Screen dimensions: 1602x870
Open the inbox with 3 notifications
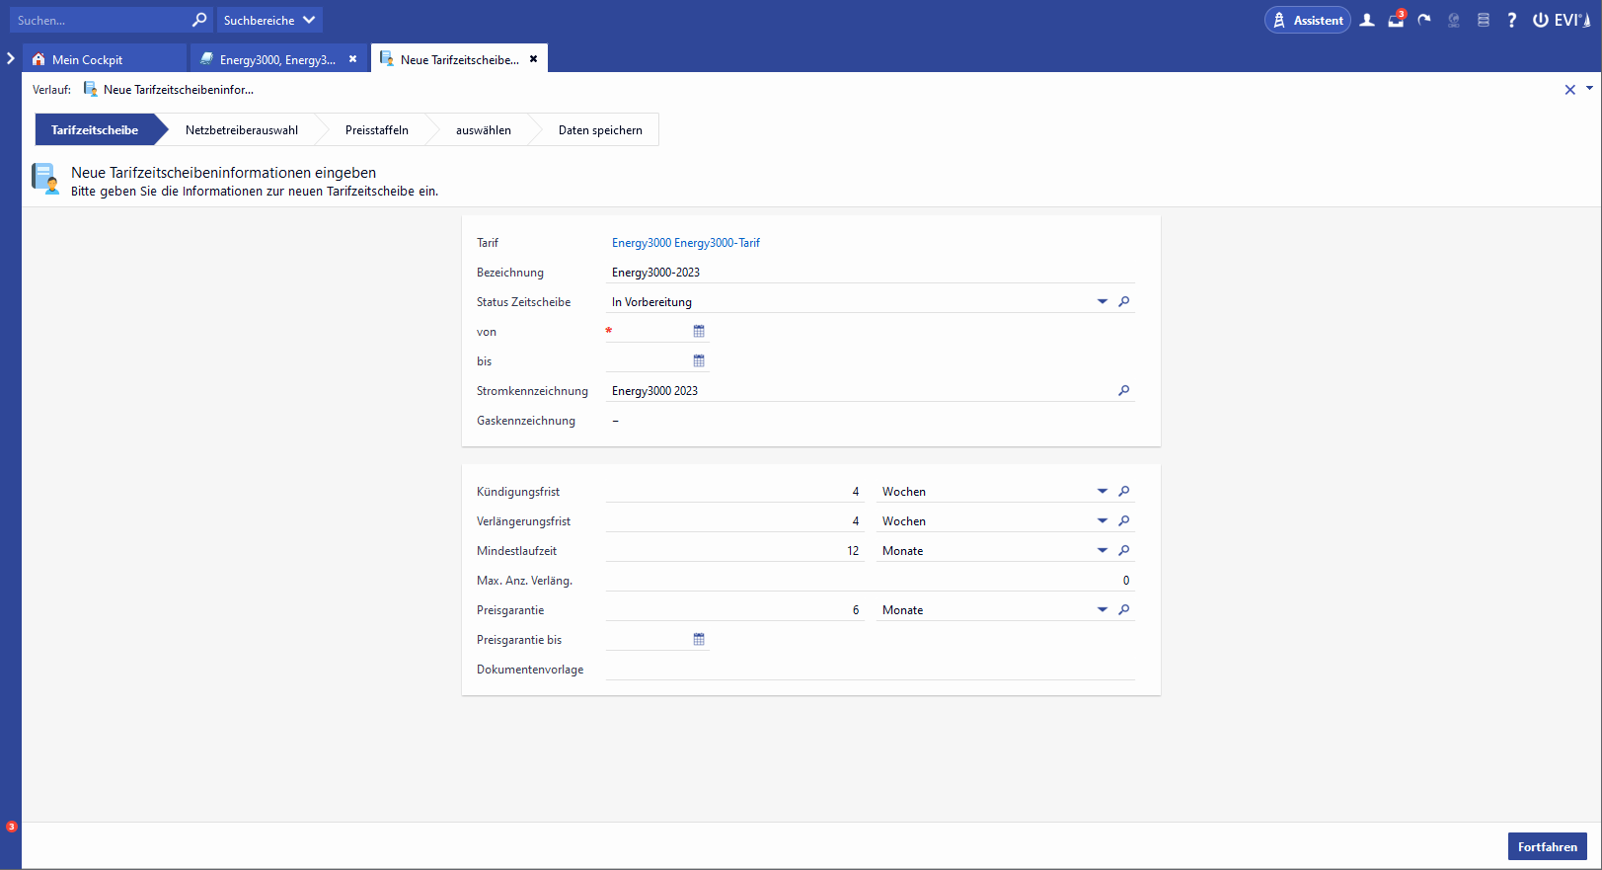(x=1396, y=20)
